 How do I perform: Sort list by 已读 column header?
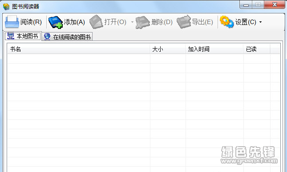point(256,49)
